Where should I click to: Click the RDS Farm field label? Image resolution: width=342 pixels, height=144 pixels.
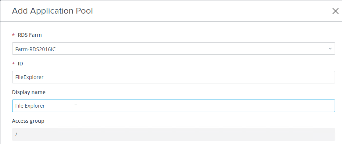[x=30, y=35]
